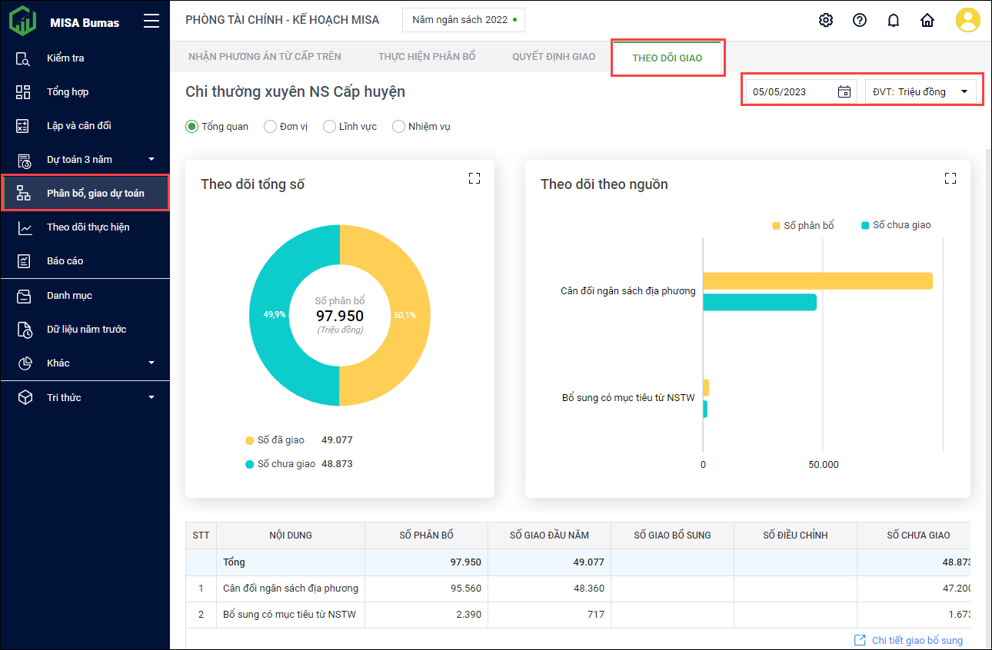
Task: Click the user avatar icon
Action: coord(967,20)
